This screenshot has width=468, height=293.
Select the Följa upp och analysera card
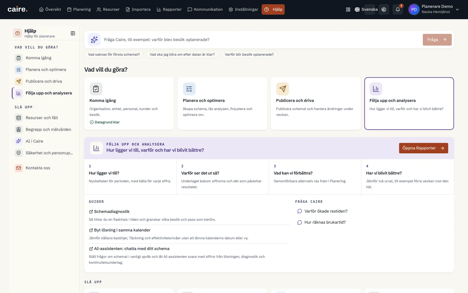(x=409, y=104)
